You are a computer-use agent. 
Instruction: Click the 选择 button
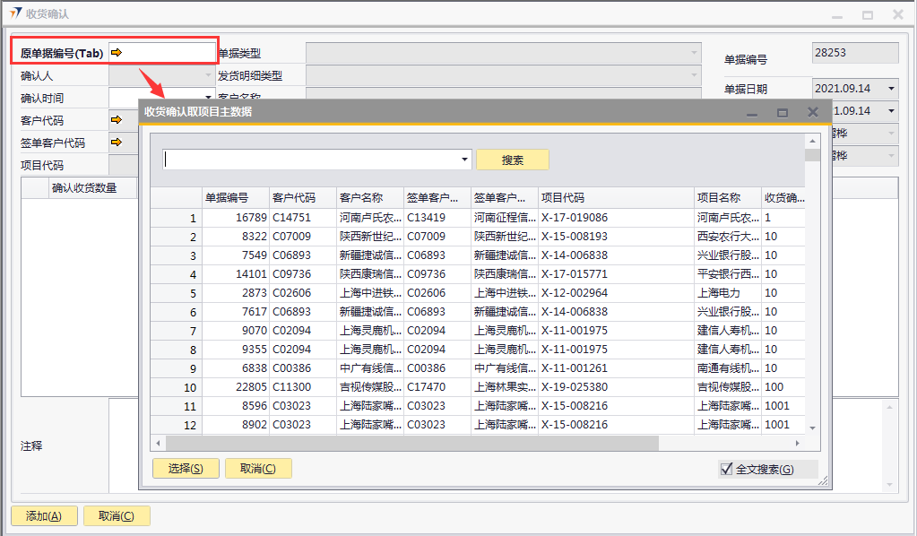tap(186, 468)
